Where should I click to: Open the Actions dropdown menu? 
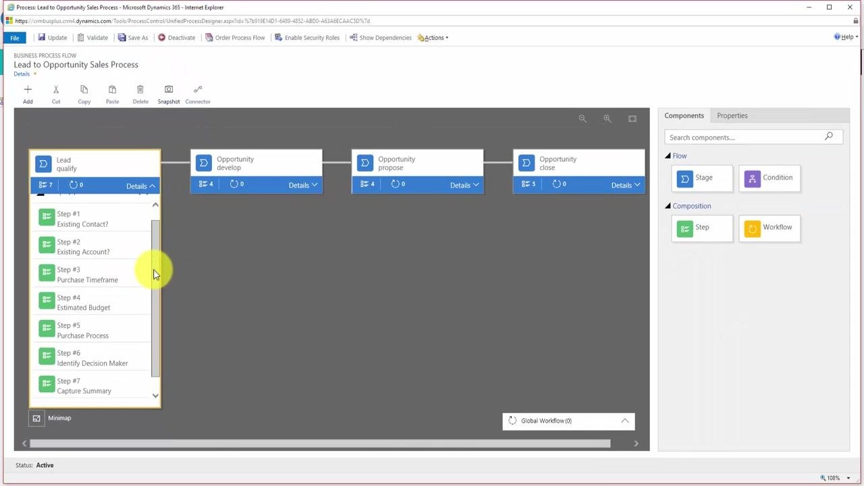point(433,38)
